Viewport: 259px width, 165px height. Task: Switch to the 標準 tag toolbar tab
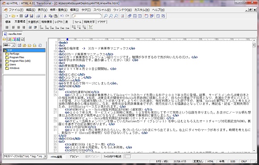(8, 22)
